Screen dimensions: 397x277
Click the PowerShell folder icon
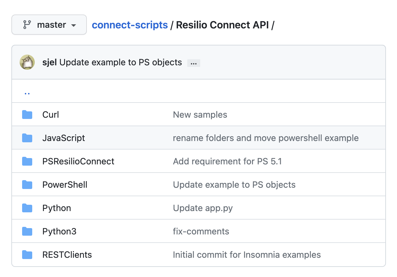pos(27,185)
